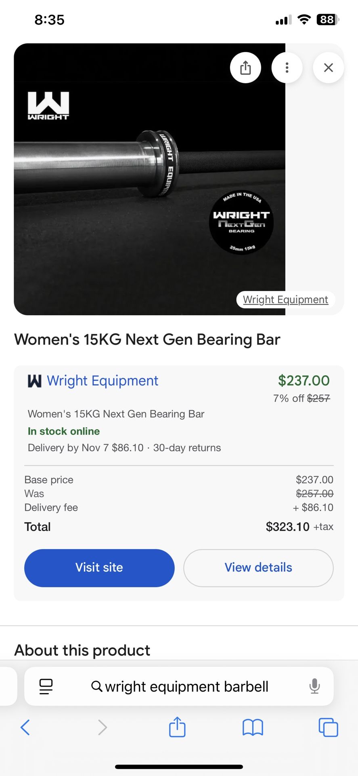View details of the barbell offer

(258, 568)
